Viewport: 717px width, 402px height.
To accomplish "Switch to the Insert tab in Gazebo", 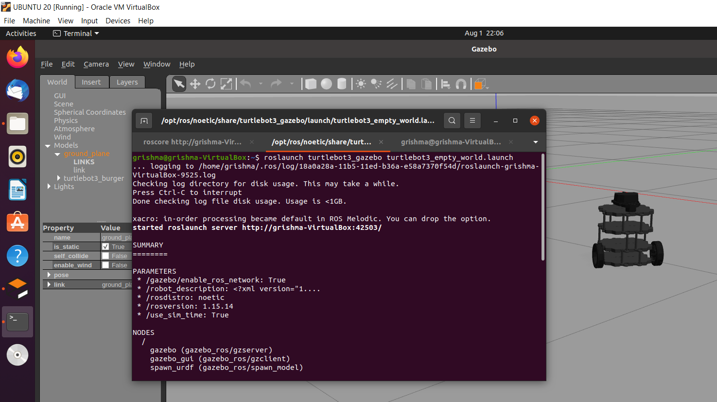I will 92,82.
